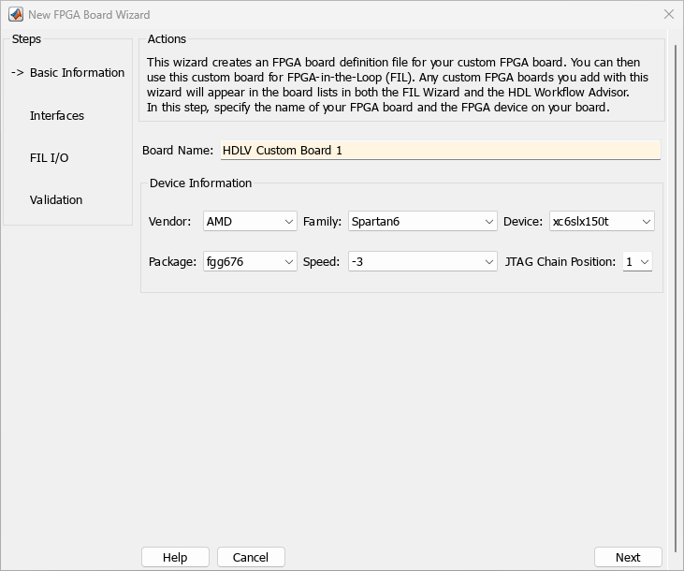Go to the Interfaces step
The width and height of the screenshot is (684, 571).
click(57, 116)
